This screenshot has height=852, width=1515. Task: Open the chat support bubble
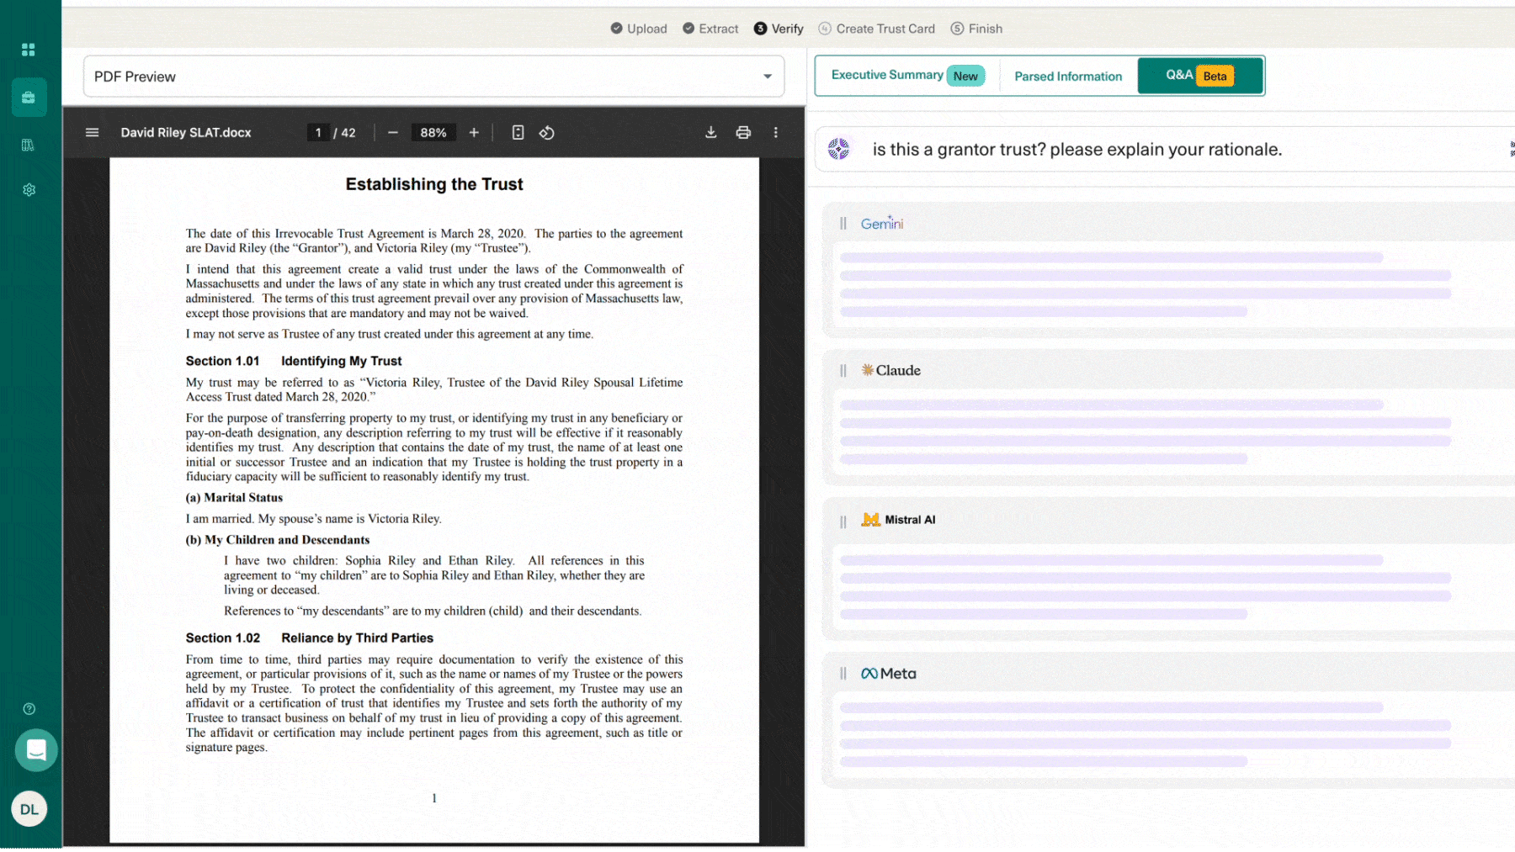(36, 749)
